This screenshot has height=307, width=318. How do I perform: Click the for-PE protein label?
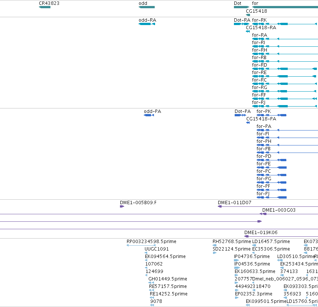click(264, 164)
